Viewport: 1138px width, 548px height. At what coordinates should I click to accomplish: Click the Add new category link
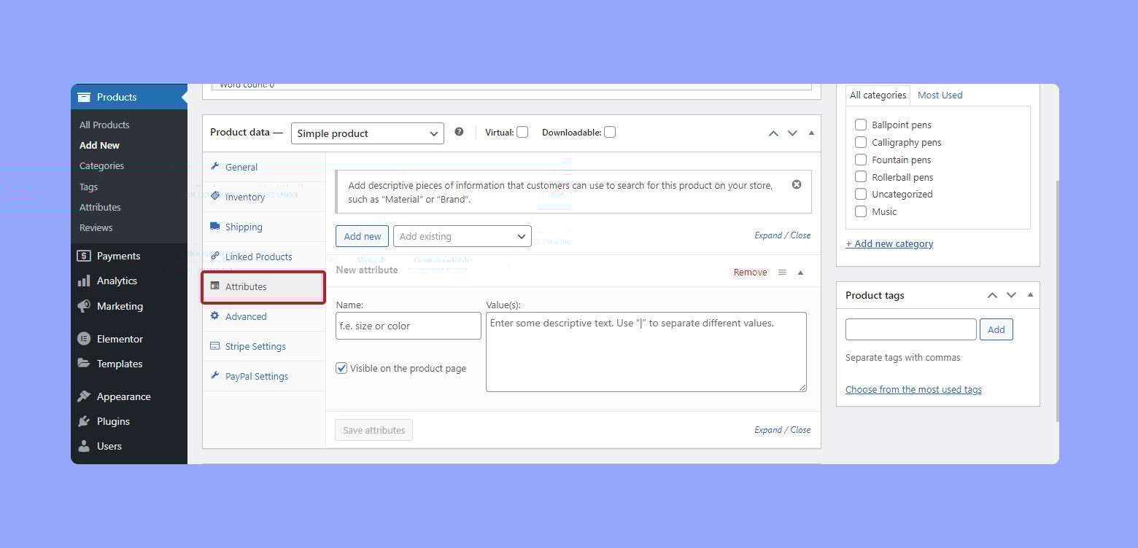[x=889, y=243]
